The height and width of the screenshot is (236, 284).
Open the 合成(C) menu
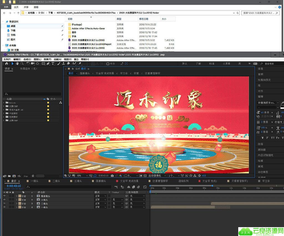27,59
